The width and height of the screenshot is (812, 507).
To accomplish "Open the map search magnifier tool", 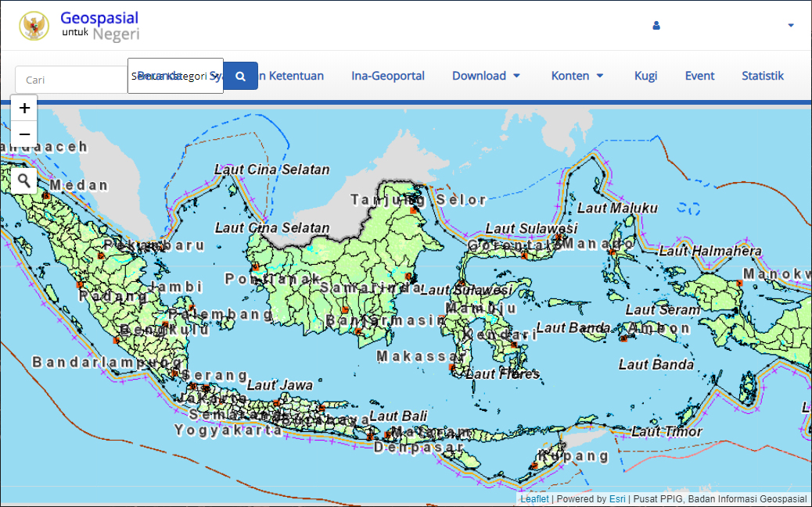I will (23, 180).
